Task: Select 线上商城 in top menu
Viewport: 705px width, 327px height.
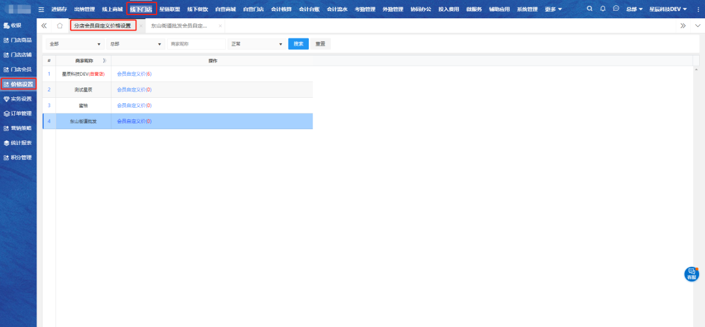Action: tap(112, 9)
